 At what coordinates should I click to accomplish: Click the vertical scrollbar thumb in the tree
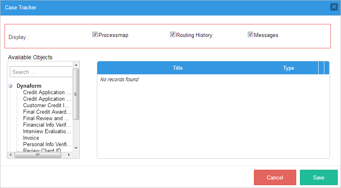pos(76,94)
